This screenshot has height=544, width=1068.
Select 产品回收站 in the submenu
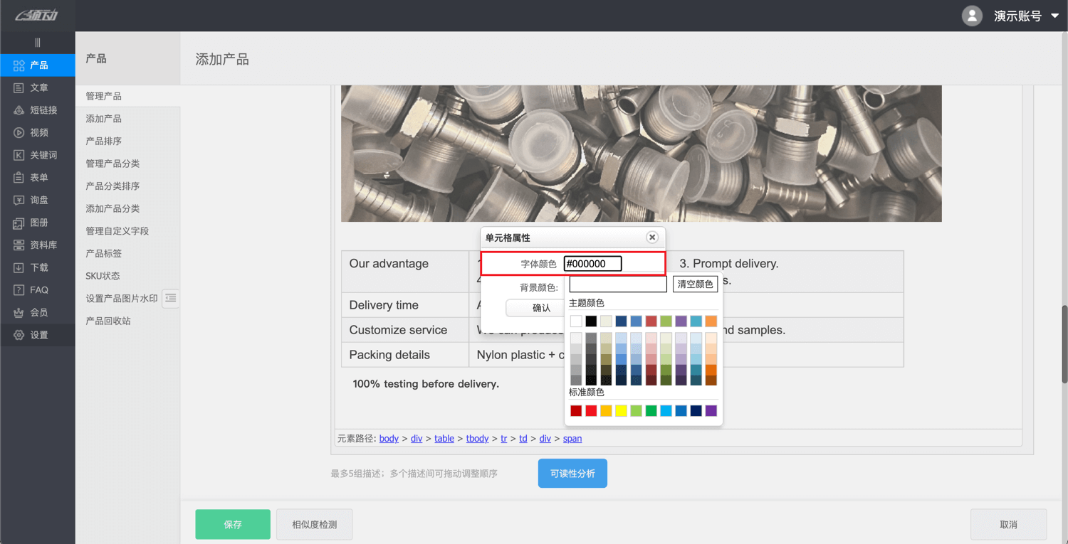point(108,321)
